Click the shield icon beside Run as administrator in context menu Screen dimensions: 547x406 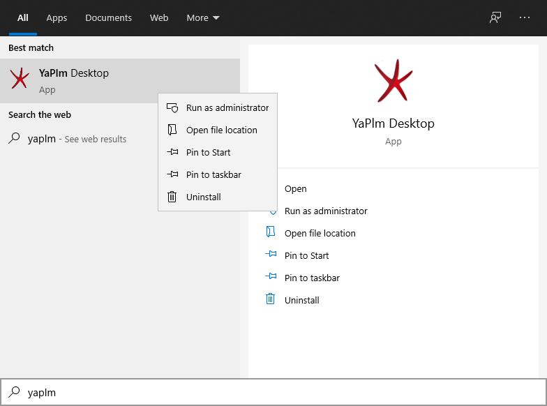(172, 107)
